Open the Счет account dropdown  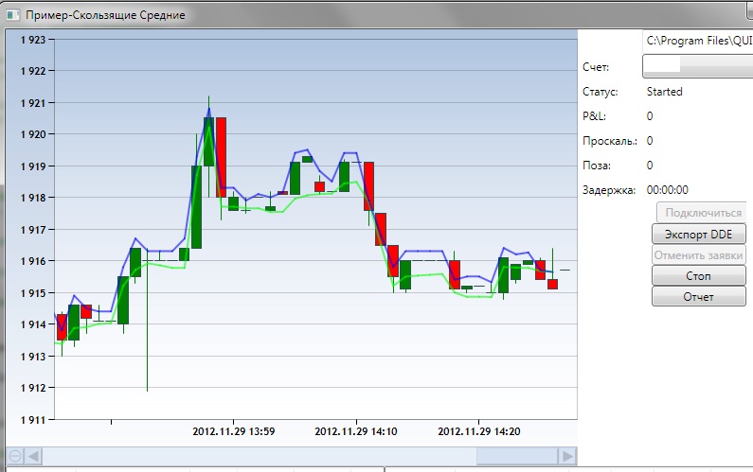point(697,66)
